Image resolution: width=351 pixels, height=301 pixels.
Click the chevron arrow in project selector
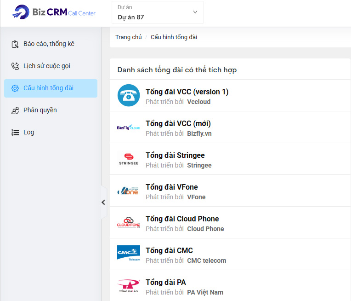(x=195, y=12)
